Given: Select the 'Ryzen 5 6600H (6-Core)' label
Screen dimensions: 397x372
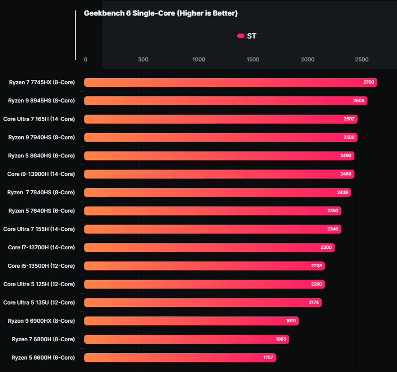Looking at the screenshot, I should (43, 358).
